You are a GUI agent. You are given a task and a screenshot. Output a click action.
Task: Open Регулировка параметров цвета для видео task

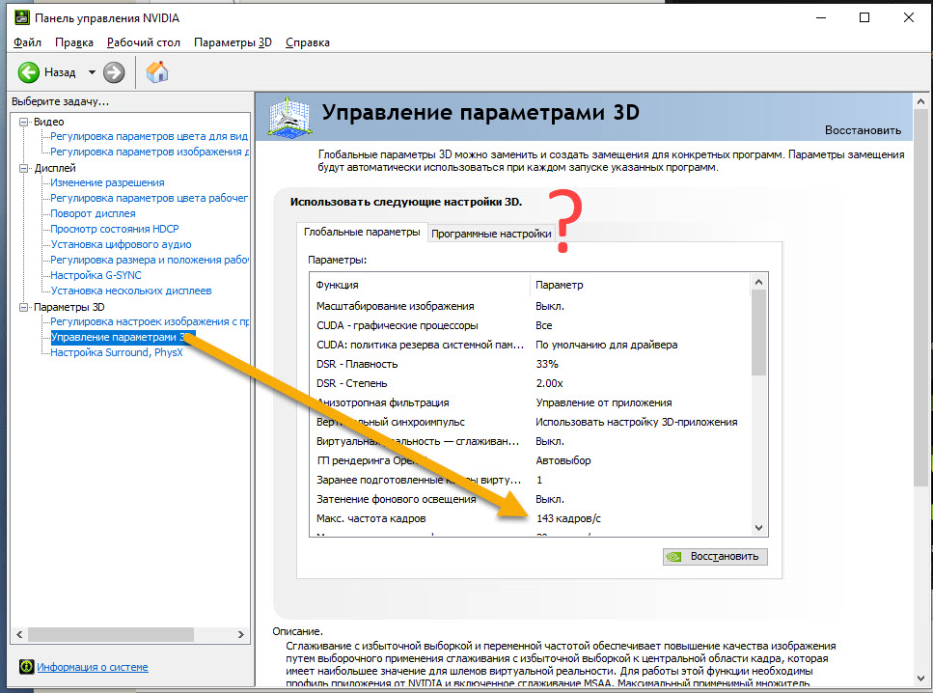[149, 136]
